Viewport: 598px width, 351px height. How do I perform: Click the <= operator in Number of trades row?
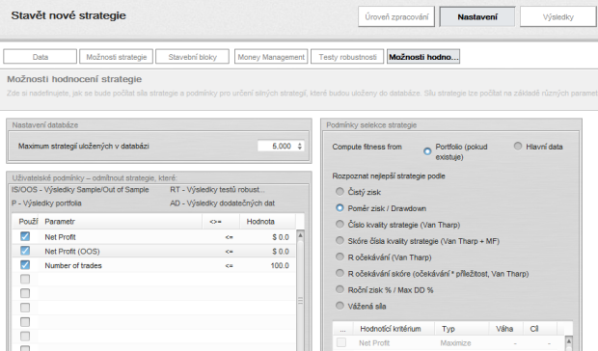click(x=229, y=265)
